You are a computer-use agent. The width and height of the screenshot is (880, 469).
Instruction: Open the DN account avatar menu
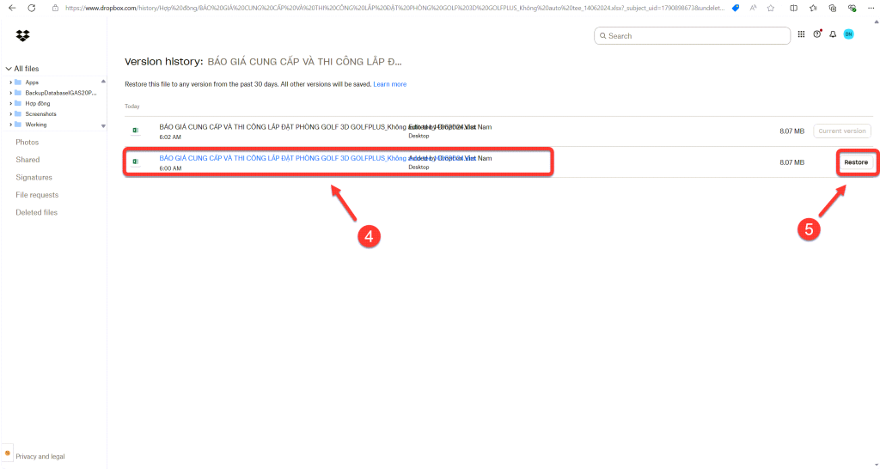click(848, 35)
